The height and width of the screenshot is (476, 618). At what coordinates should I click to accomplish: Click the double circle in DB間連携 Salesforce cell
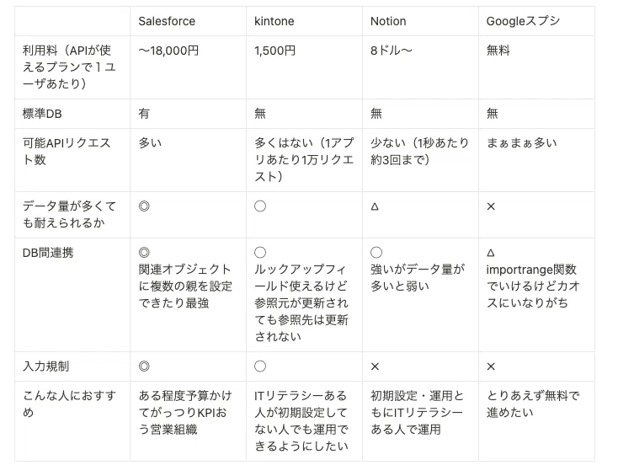[144, 253]
